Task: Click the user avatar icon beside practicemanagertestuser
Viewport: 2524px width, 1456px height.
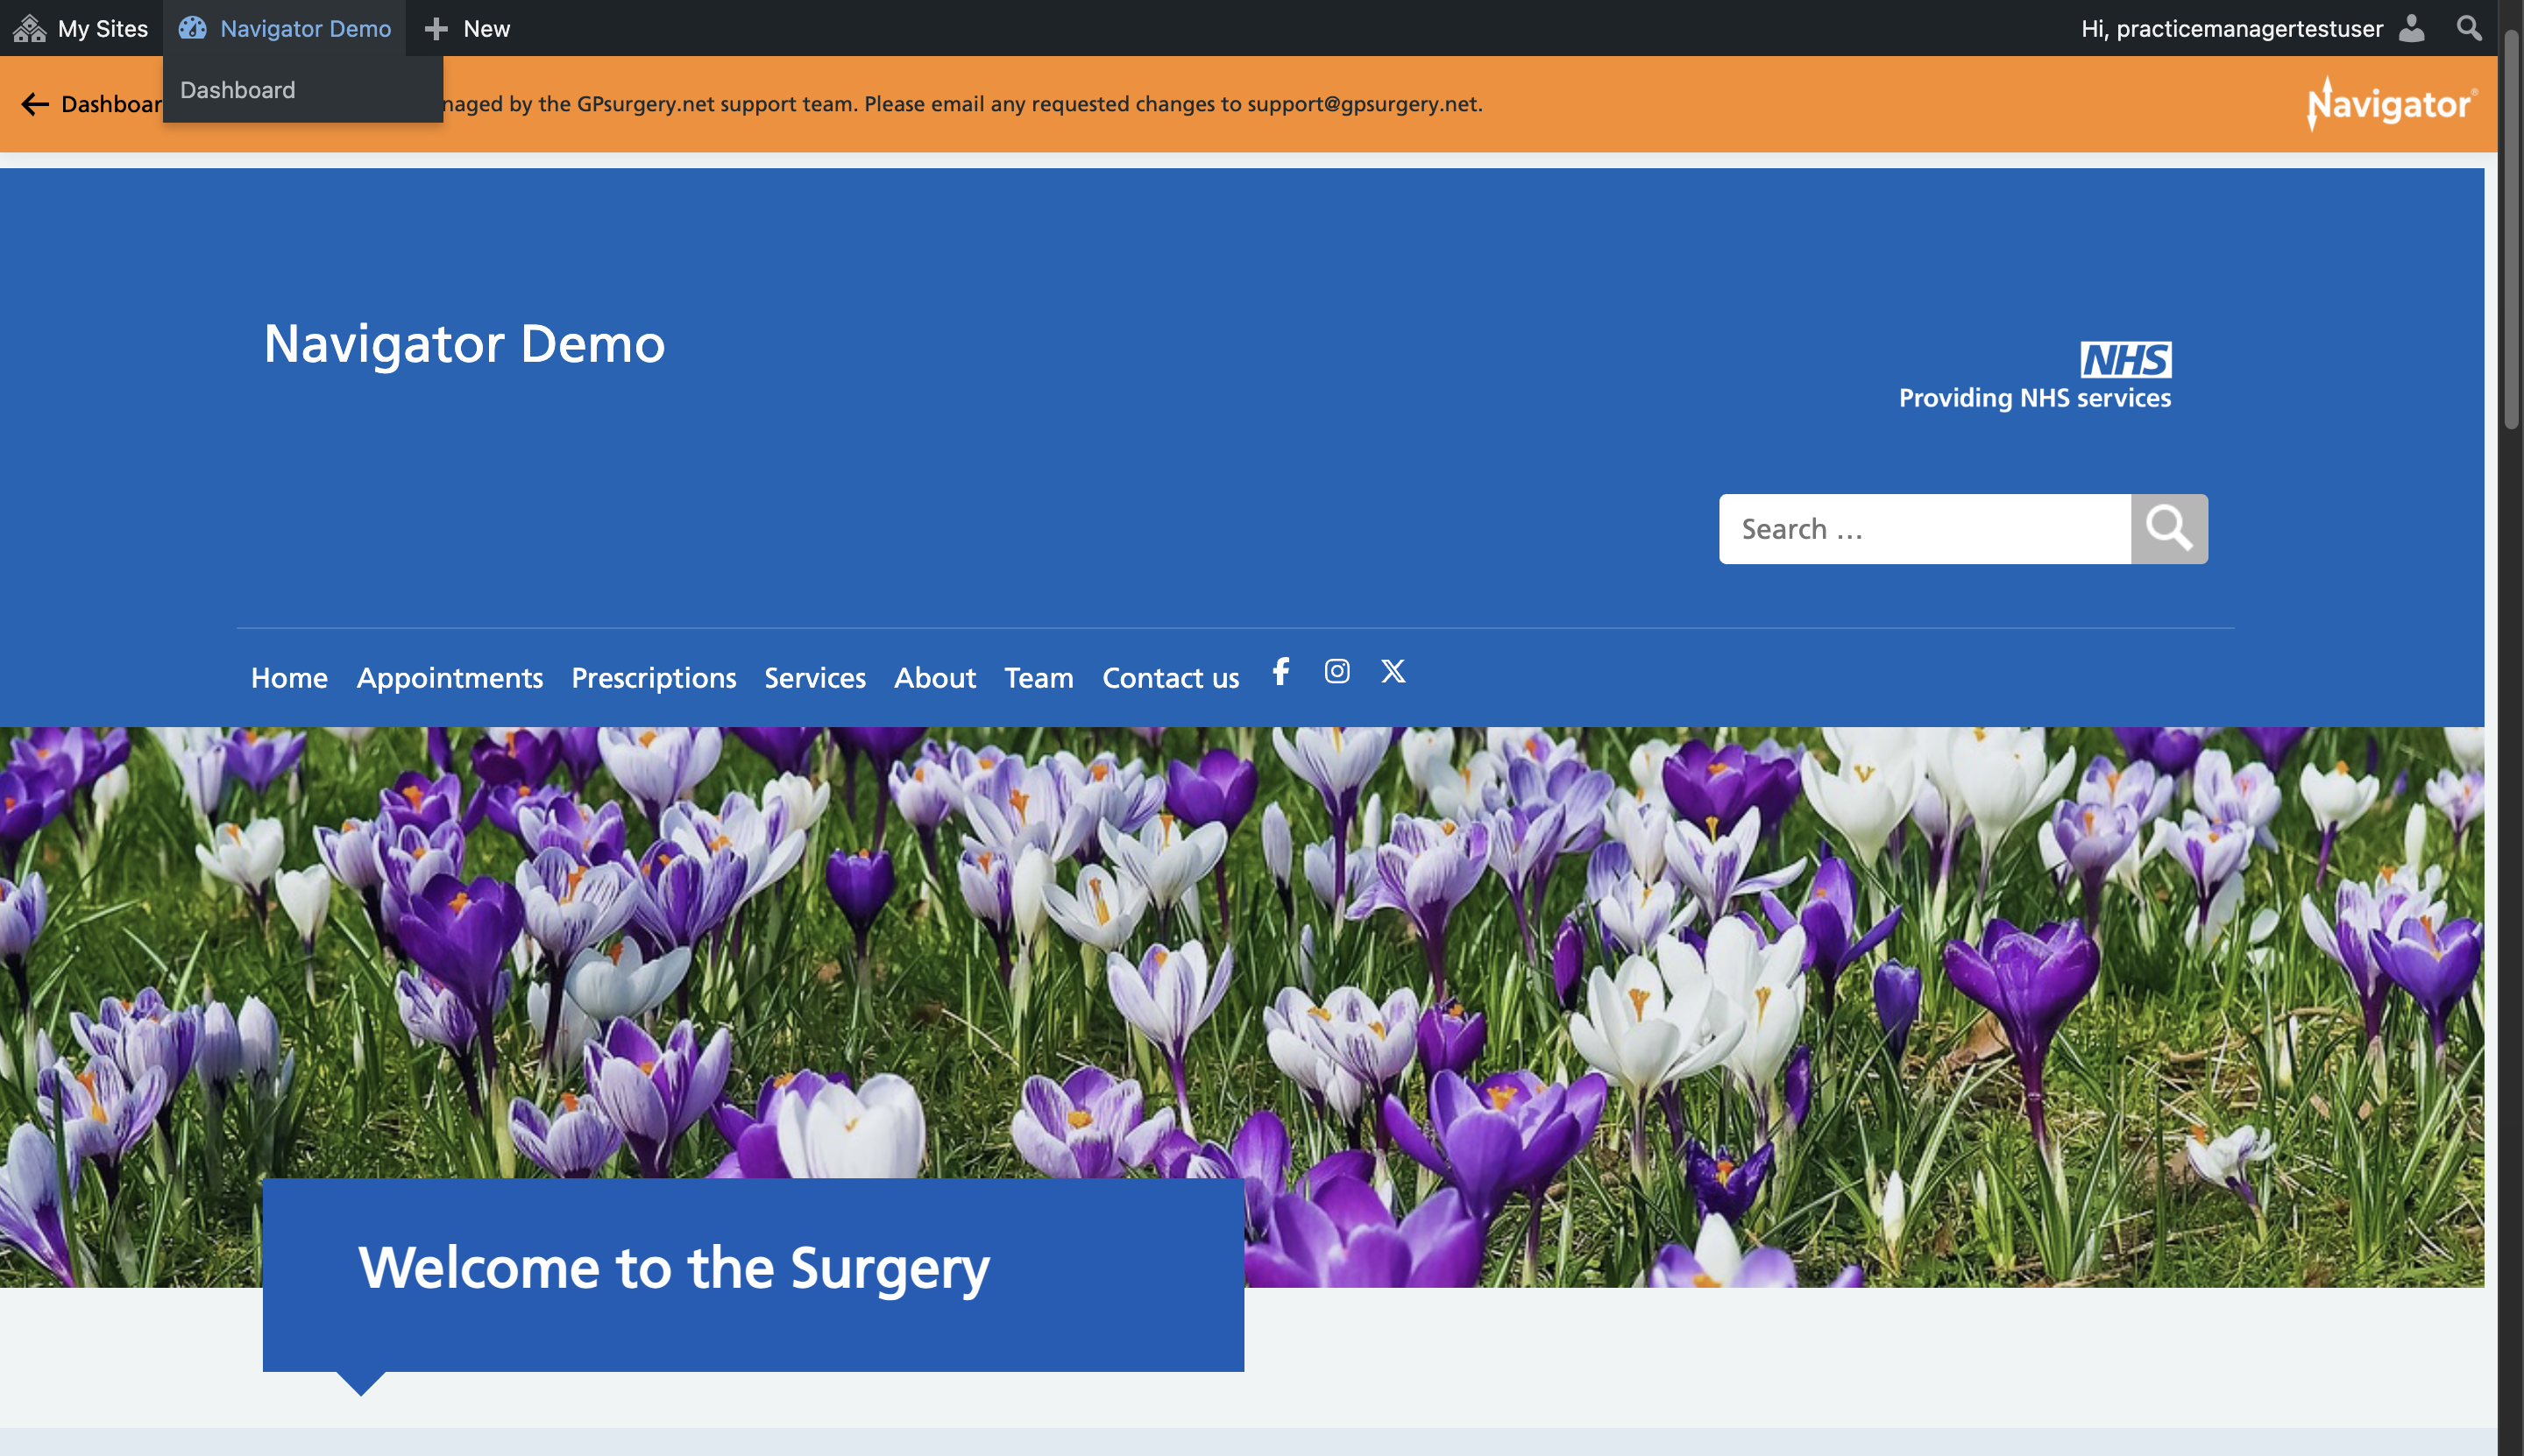Action: (2411, 28)
